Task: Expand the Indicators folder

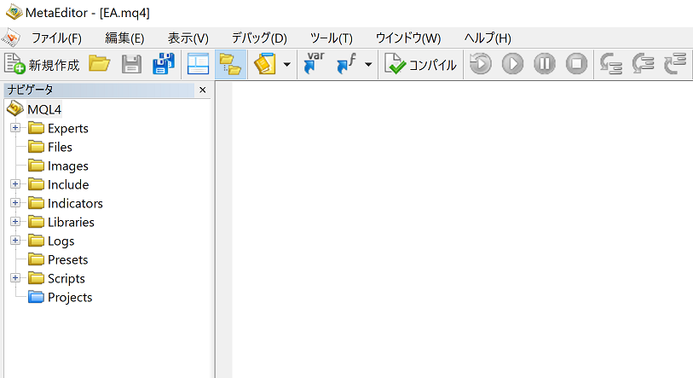Action: point(15,203)
